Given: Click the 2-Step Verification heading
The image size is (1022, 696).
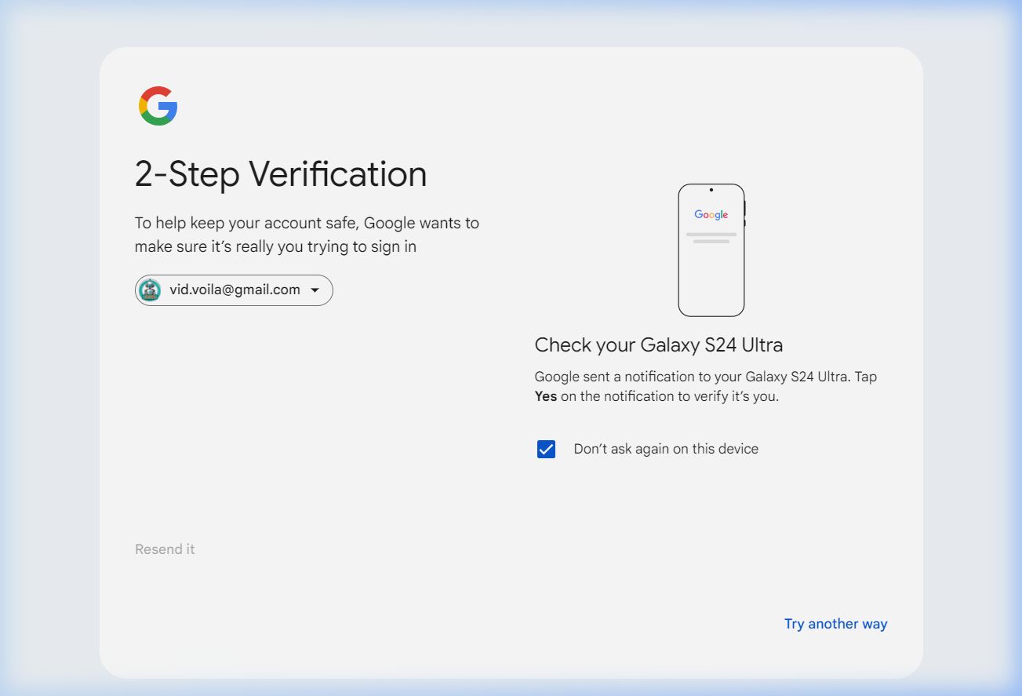Looking at the screenshot, I should [x=281, y=174].
